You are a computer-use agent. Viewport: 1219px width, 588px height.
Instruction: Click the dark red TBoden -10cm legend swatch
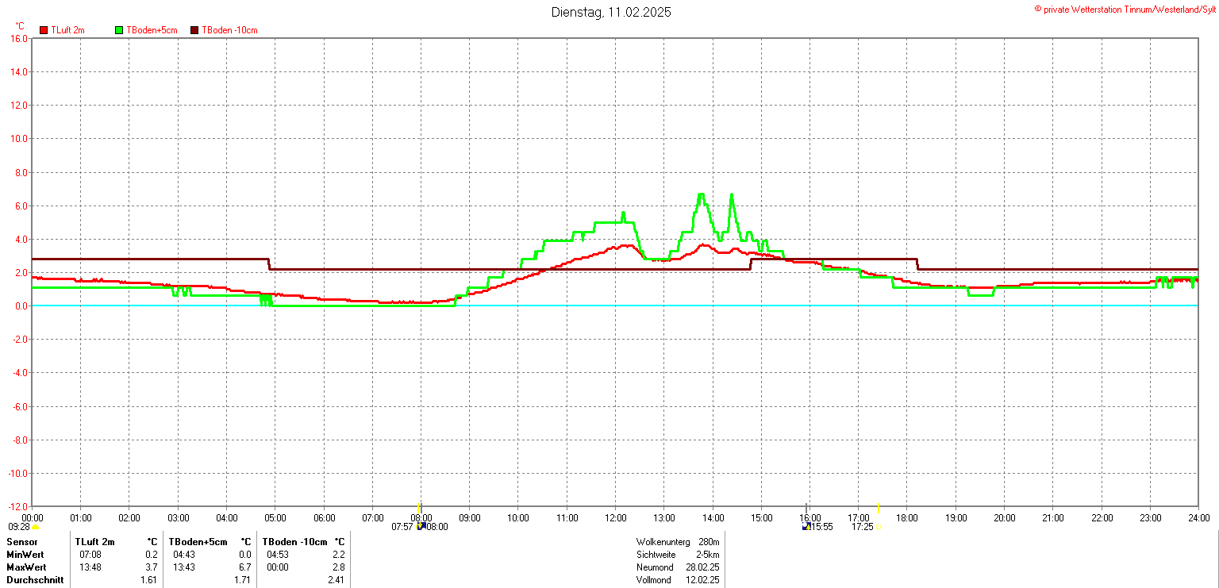pos(194,30)
